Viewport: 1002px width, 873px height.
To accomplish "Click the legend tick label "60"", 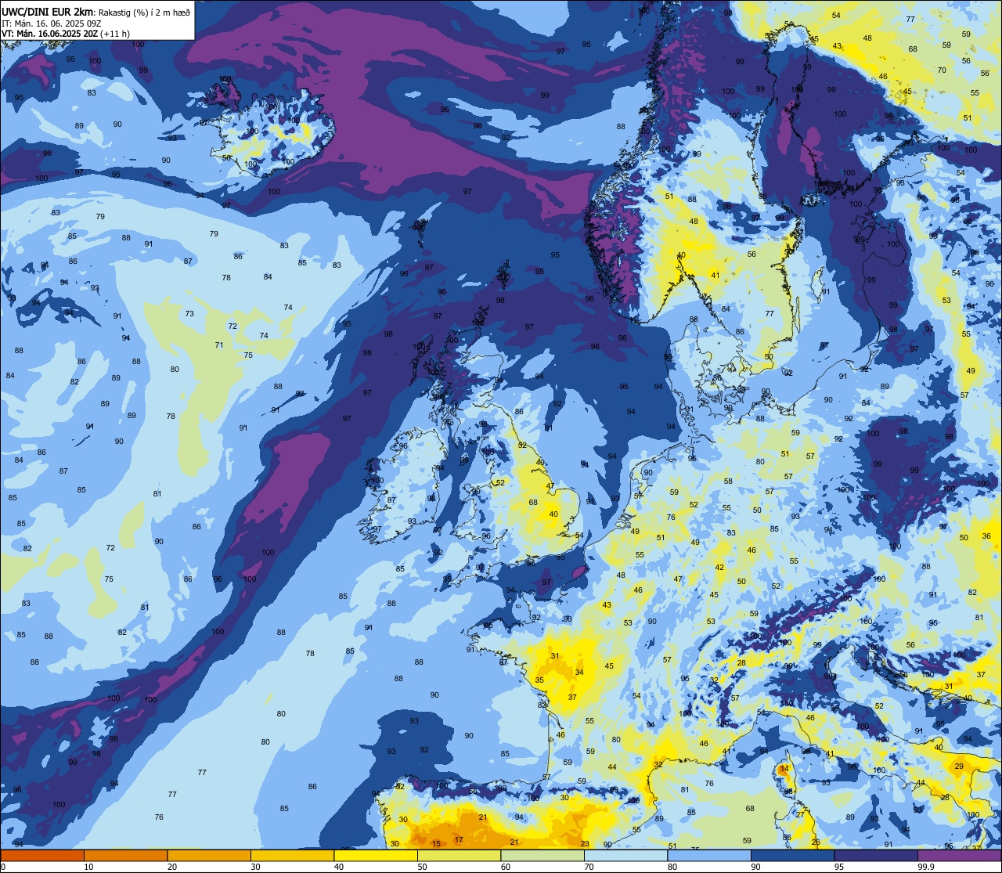I will [506, 867].
